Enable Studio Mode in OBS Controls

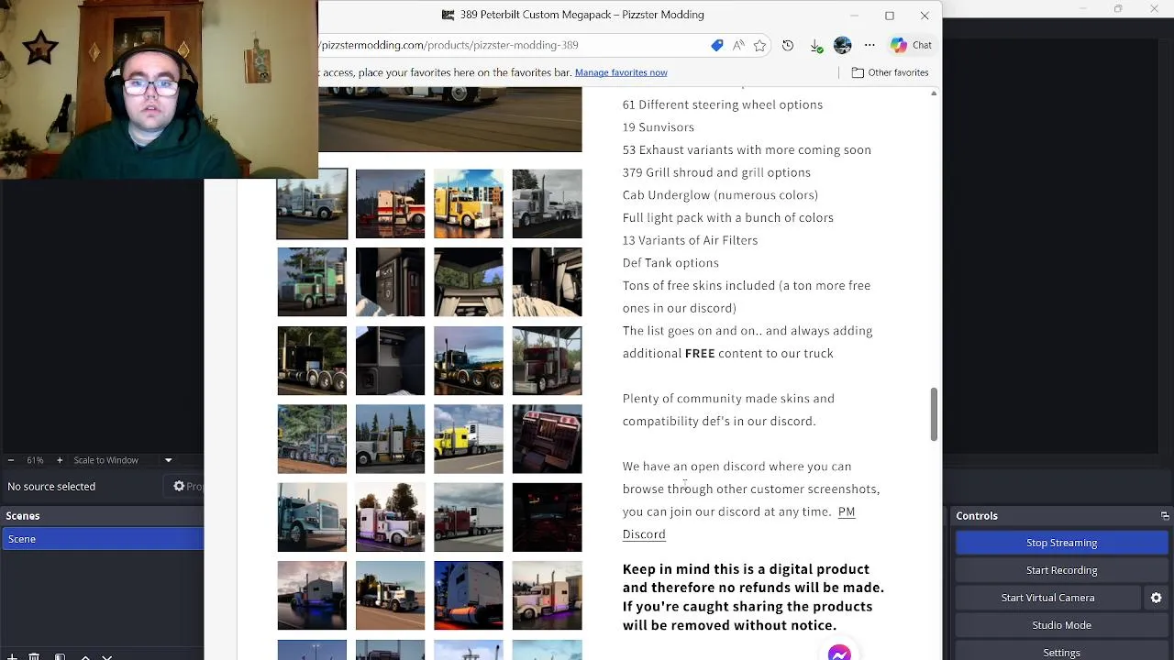point(1061,625)
